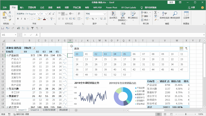
Task: Select week 01 in the slicer
Action: pos(88,54)
